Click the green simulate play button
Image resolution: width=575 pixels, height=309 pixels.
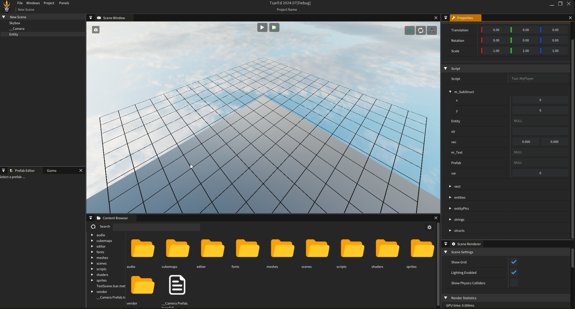[x=274, y=27]
